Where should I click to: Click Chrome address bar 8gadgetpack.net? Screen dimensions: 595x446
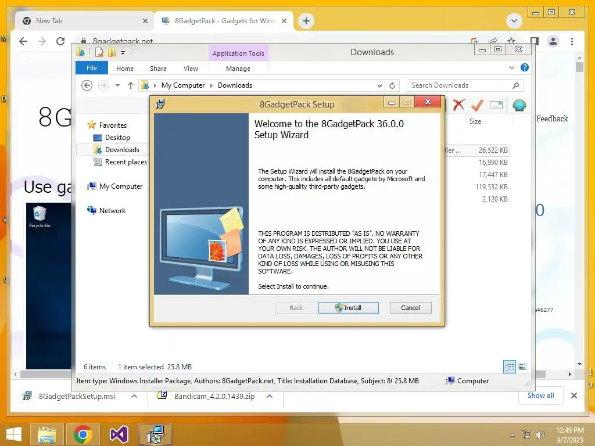(x=123, y=40)
